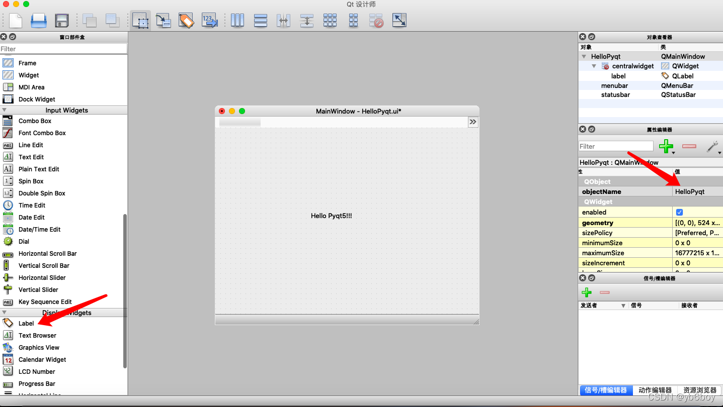
Task: Switch to the 资源浏览器 tab
Action: pyautogui.click(x=700, y=390)
